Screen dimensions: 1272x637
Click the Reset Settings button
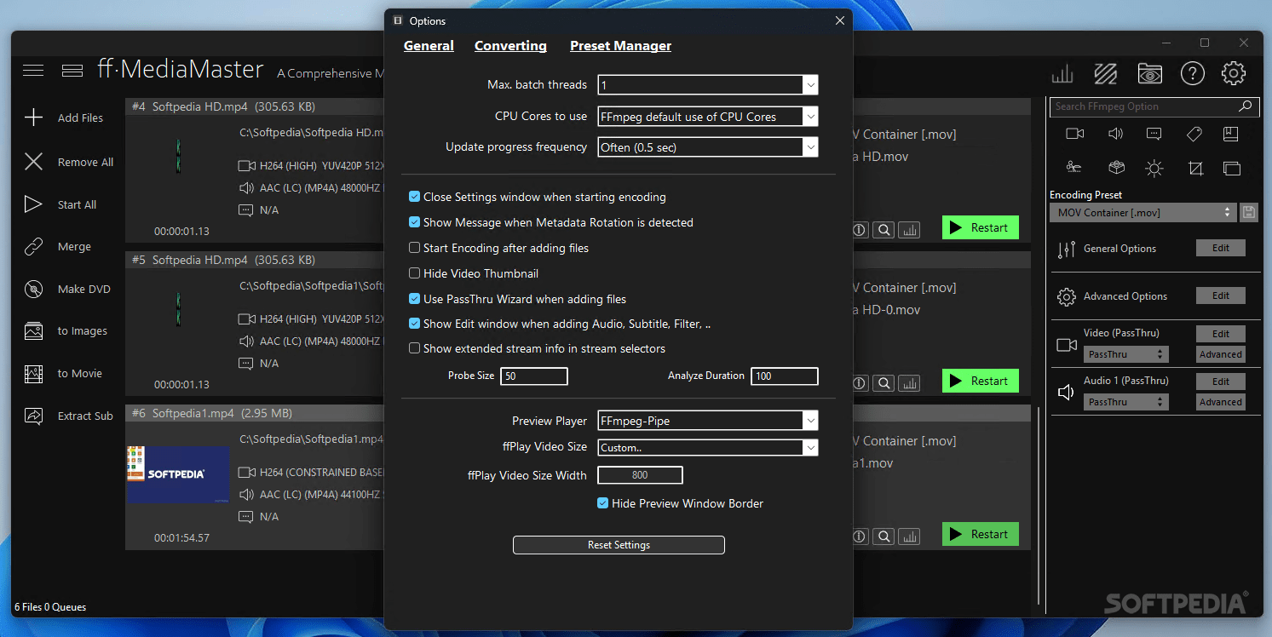coord(619,545)
